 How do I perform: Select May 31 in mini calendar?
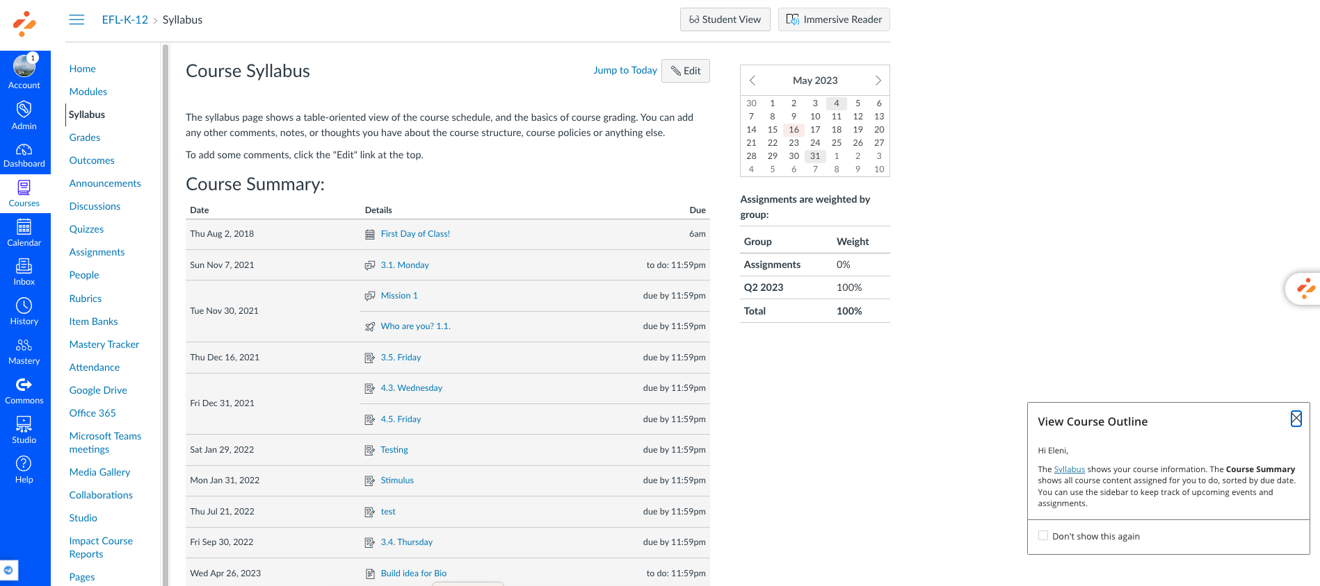[x=815, y=156]
